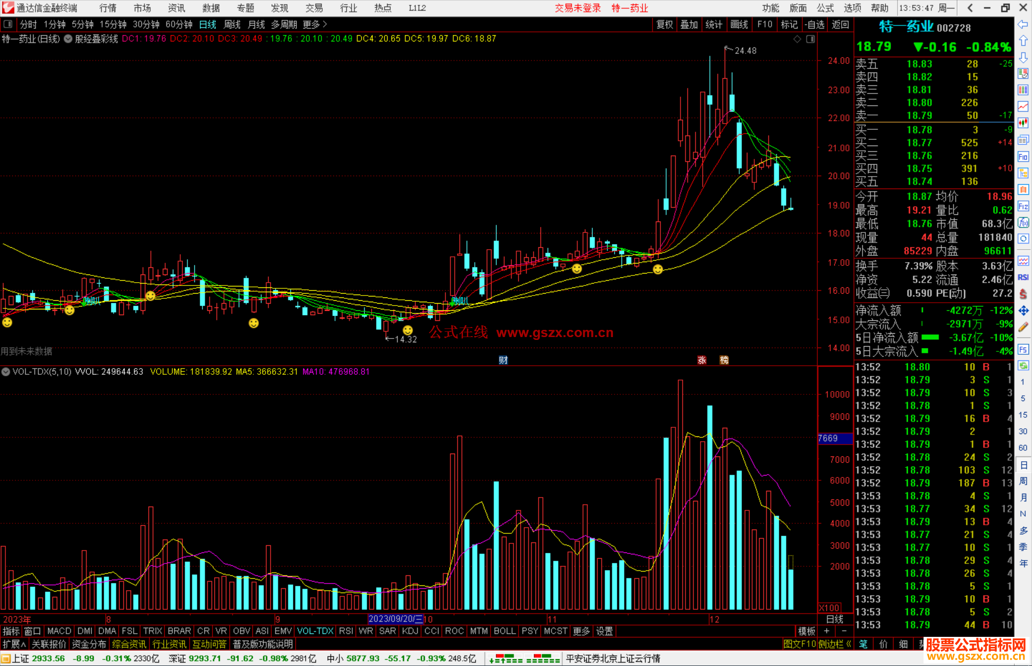Image resolution: width=1032 pixels, height=666 pixels.
Task: Click the candlestick chart icon in sidebar
Action: (x=1023, y=123)
